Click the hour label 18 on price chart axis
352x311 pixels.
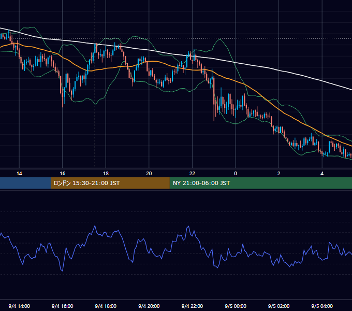pyautogui.click(x=106, y=174)
